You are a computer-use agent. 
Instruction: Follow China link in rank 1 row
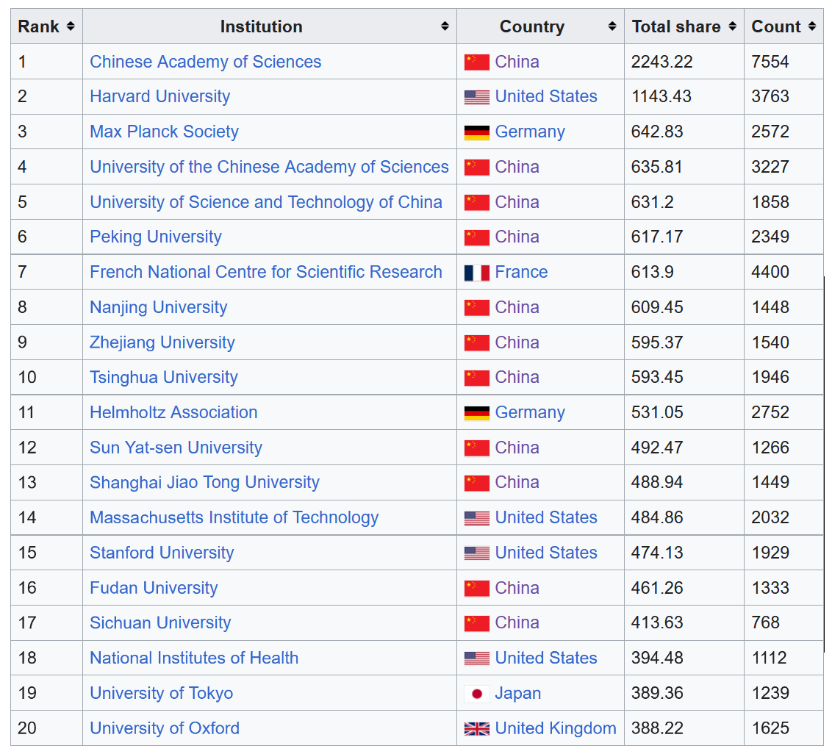click(517, 62)
